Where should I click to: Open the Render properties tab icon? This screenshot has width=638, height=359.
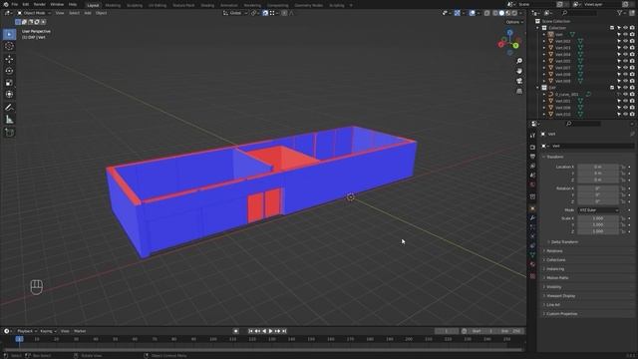pos(532,147)
